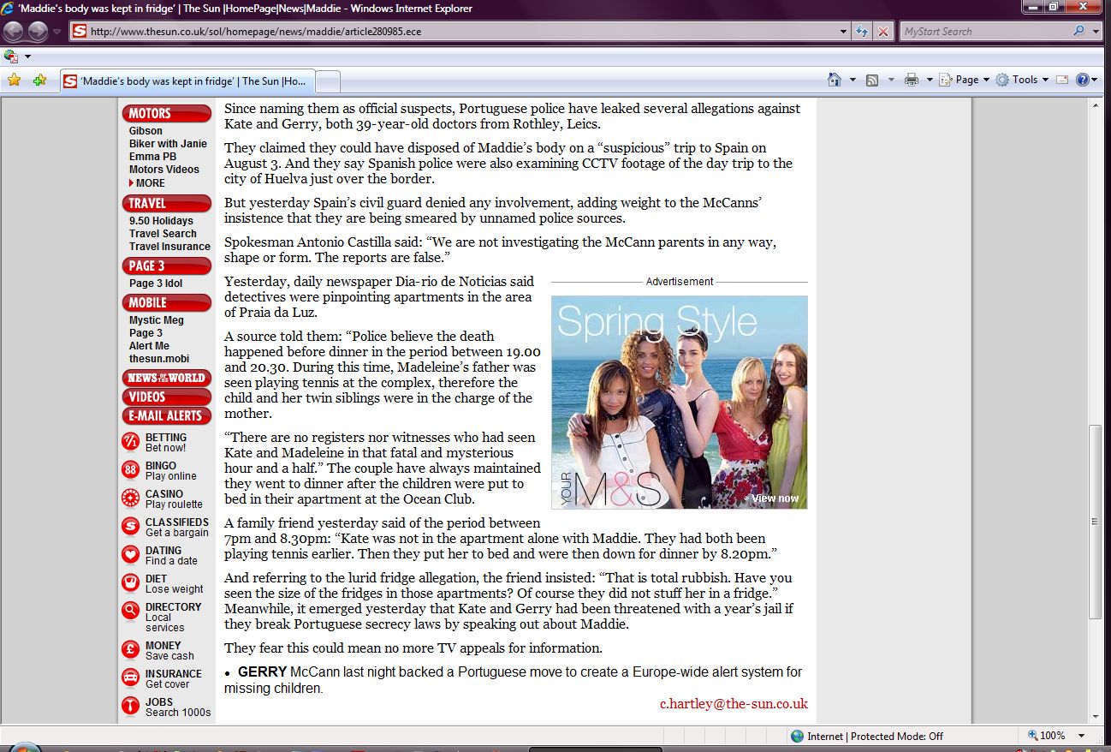Open the Travel Insurance sidebar link

(169, 247)
